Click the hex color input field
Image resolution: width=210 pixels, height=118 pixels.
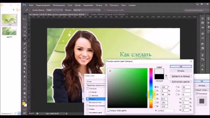(x=166, y=111)
